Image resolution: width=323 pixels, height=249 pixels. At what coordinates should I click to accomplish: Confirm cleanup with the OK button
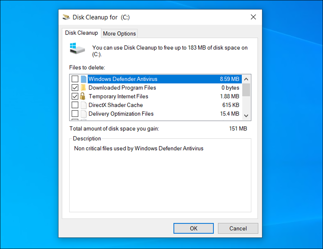pos(193,228)
